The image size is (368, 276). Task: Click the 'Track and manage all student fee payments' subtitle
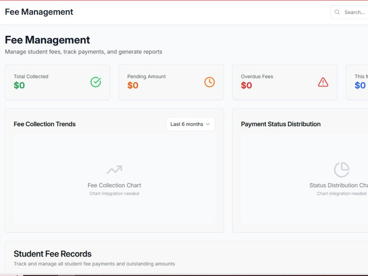[94, 264]
